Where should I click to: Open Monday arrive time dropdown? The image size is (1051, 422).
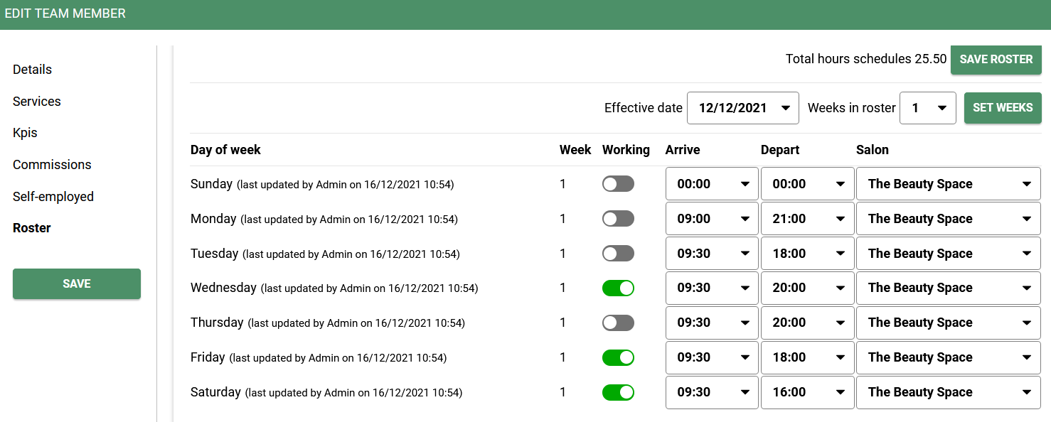click(712, 219)
